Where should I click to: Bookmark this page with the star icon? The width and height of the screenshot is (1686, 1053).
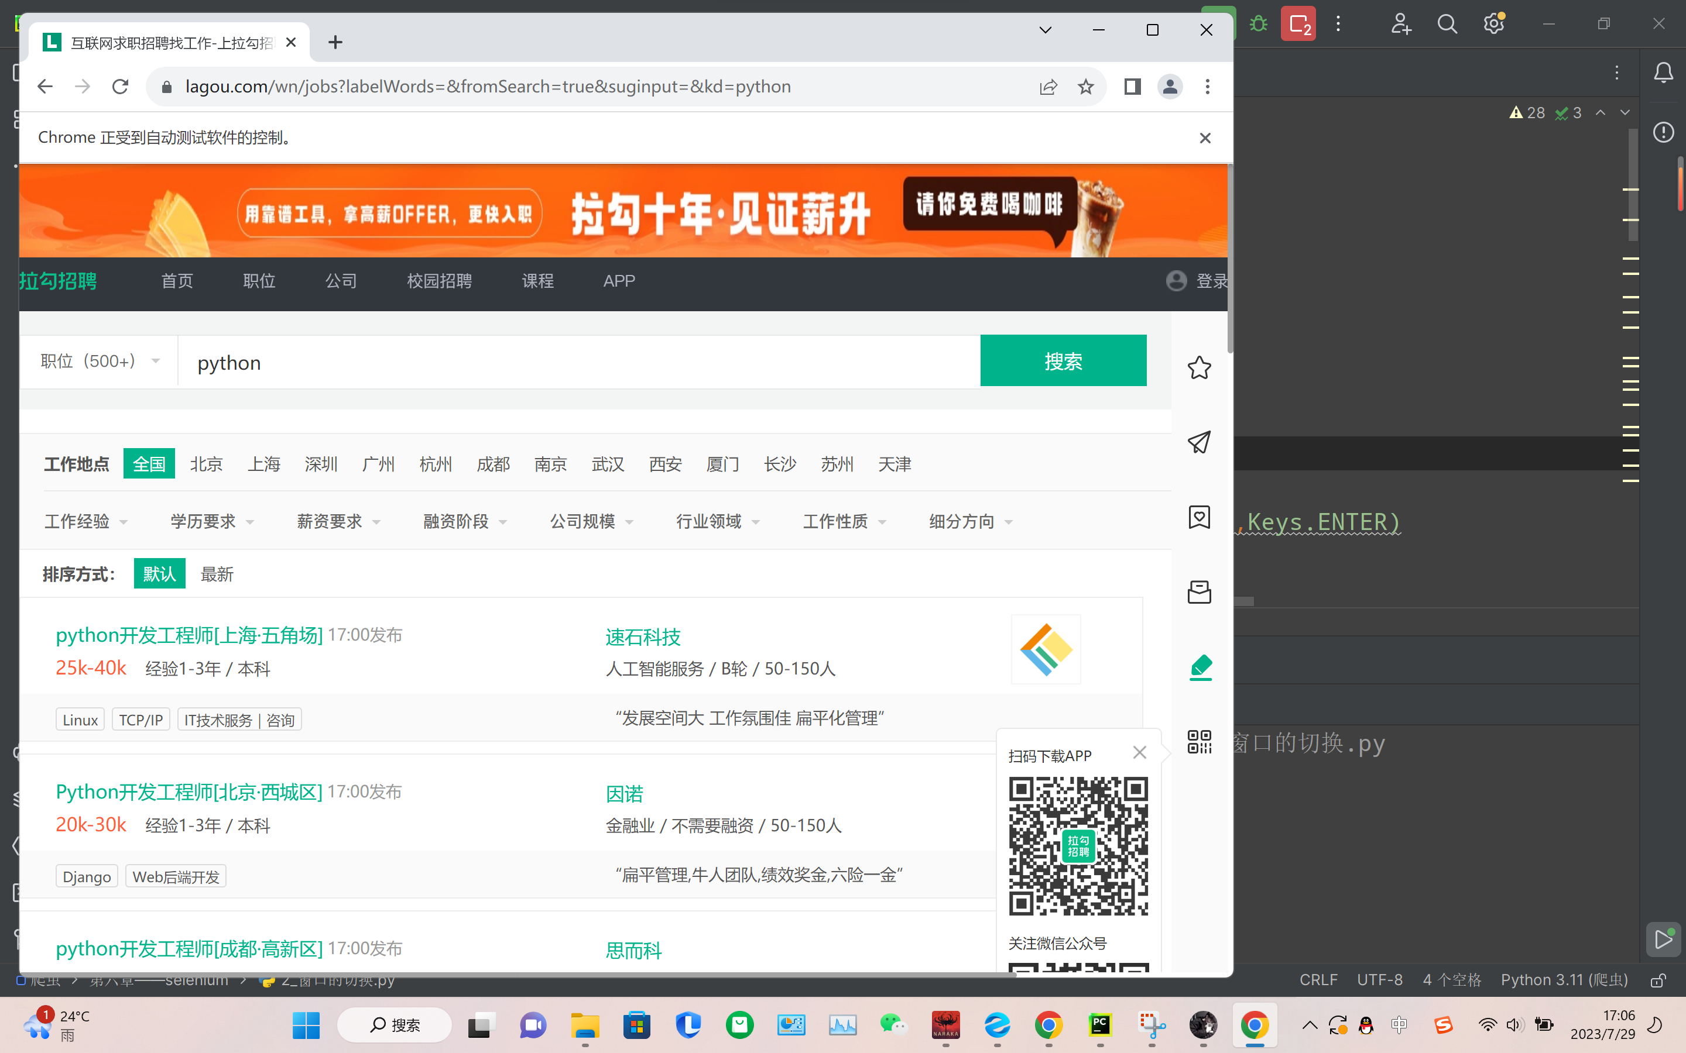click(1085, 87)
